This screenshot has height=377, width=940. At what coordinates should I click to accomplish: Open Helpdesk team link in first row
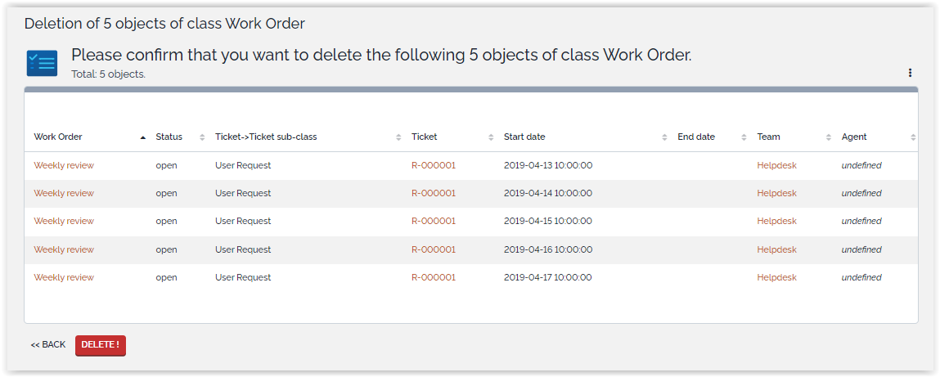click(x=776, y=165)
